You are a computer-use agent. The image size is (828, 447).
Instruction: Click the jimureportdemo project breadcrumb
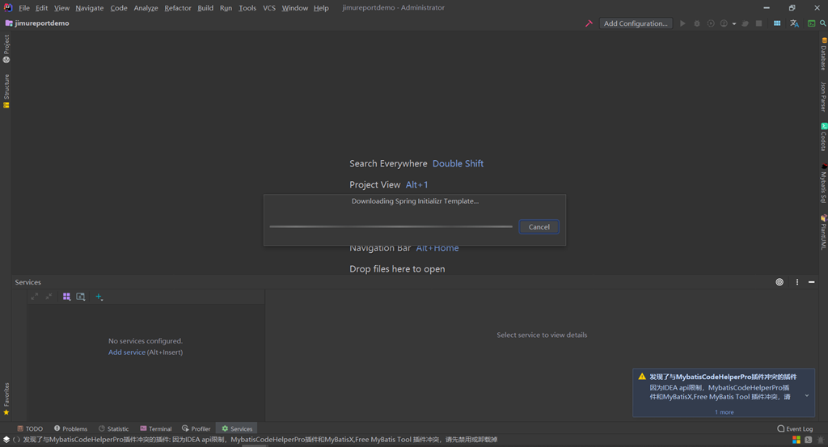click(37, 23)
